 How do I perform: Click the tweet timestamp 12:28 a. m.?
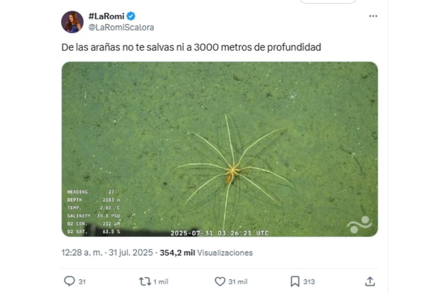pos(82,252)
